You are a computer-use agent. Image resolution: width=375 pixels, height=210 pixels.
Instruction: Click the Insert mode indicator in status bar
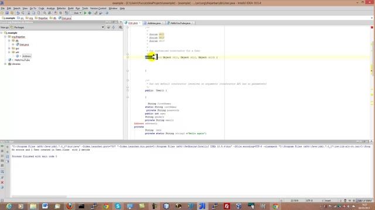pos(328,201)
